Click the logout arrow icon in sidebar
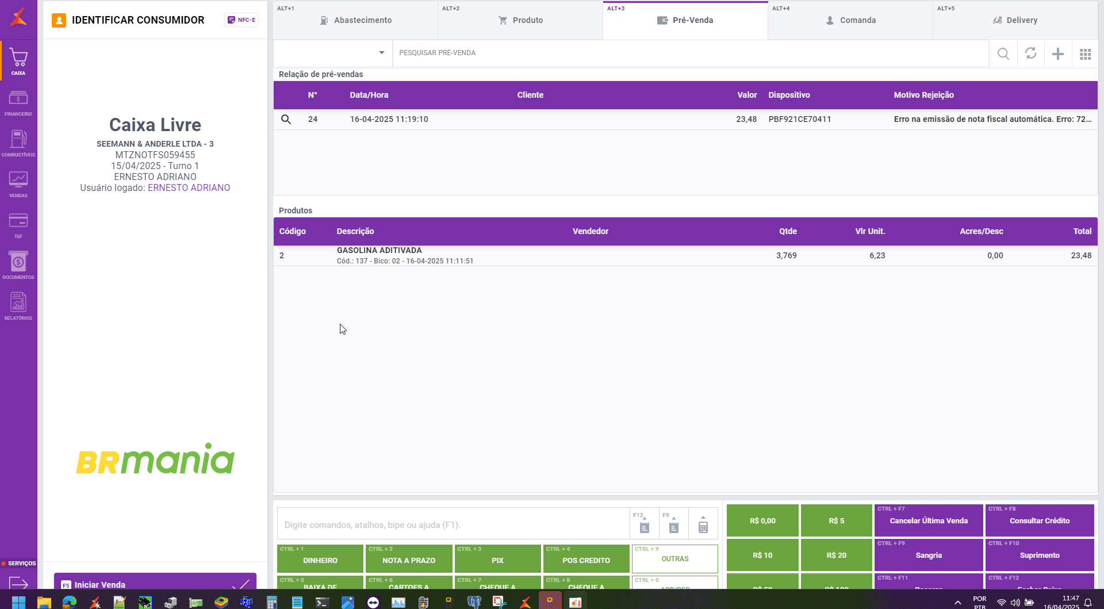The width and height of the screenshot is (1104, 609). coord(18,583)
